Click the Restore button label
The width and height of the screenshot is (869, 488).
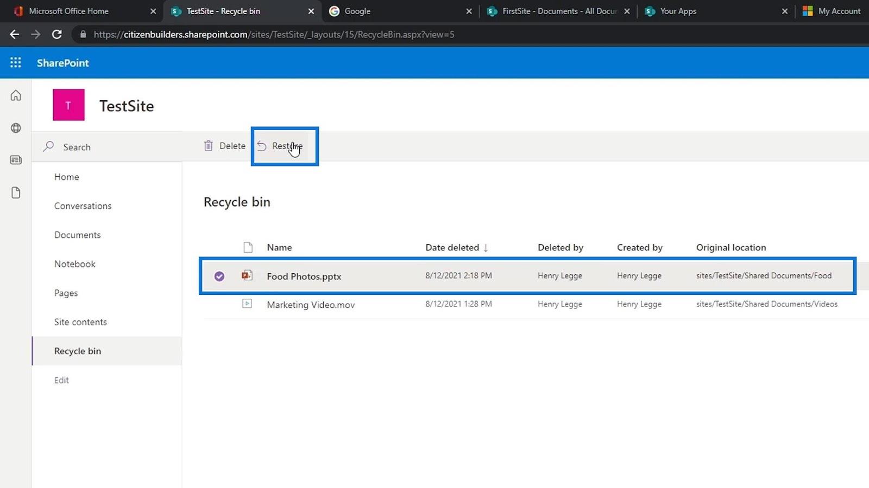[x=287, y=146]
